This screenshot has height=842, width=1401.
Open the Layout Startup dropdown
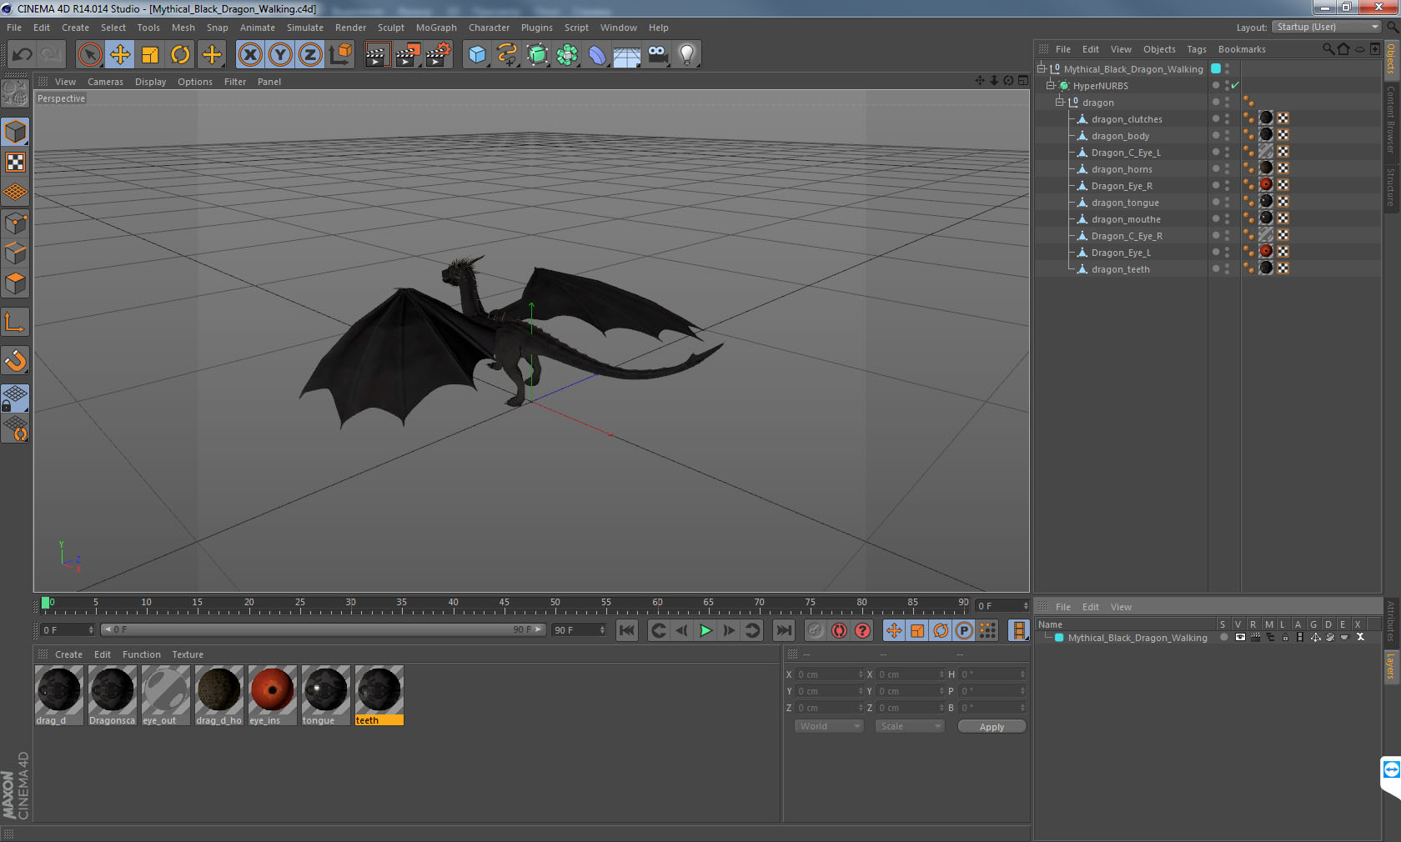pos(1327,27)
